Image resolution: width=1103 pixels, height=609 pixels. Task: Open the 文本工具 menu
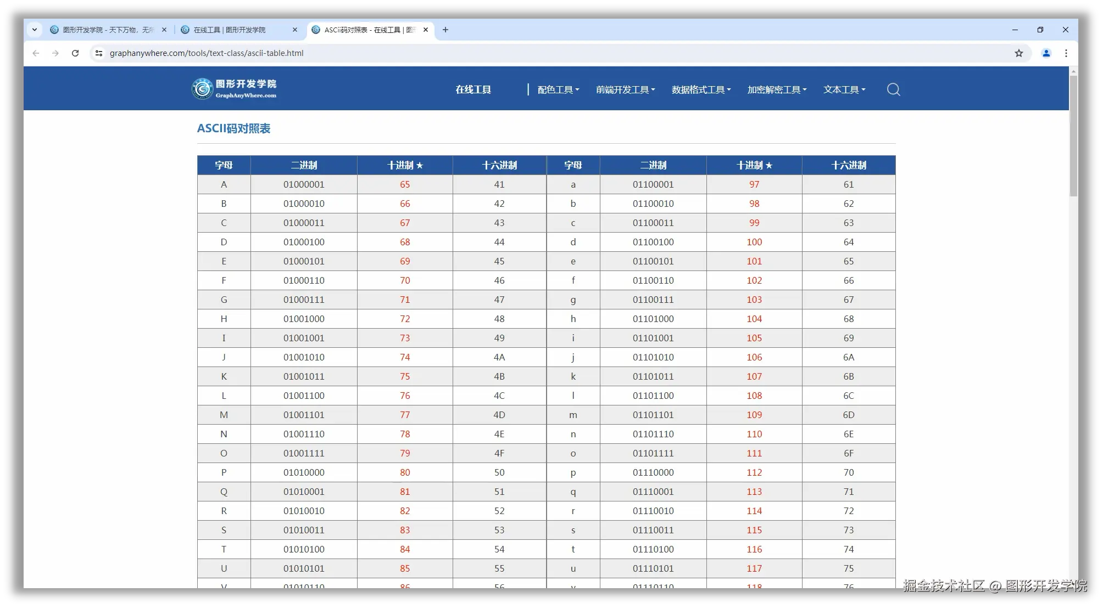[x=844, y=89]
